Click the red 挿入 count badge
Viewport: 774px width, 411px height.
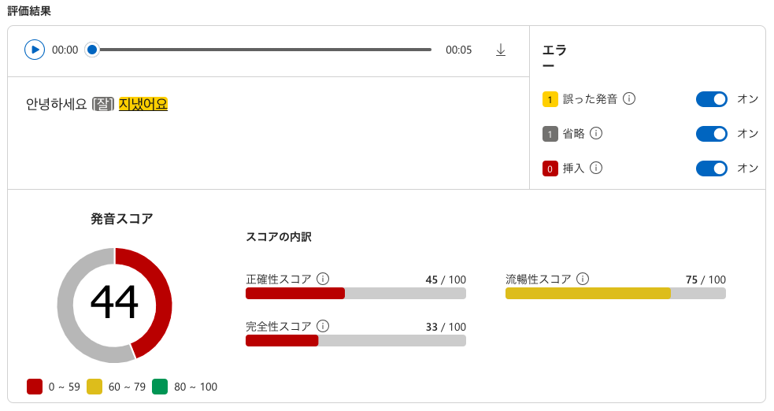pyautogui.click(x=550, y=168)
